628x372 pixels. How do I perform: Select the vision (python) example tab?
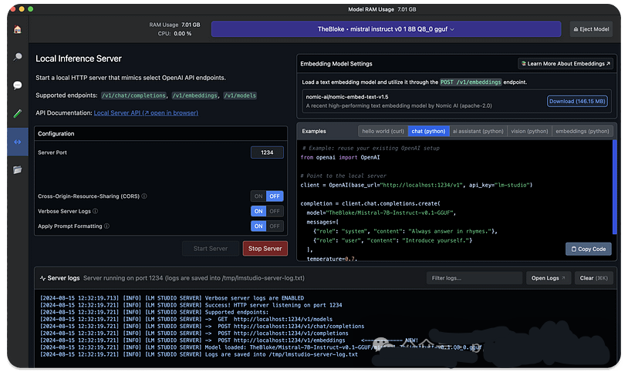point(529,131)
